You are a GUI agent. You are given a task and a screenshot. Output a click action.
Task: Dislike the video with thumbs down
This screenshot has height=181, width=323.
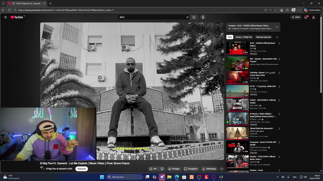pyautogui.click(x=162, y=169)
